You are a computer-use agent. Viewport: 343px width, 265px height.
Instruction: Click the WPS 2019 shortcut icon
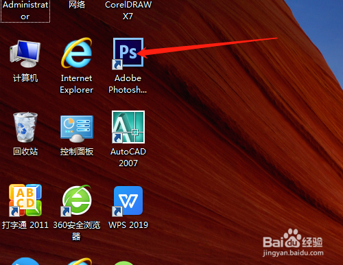128,201
